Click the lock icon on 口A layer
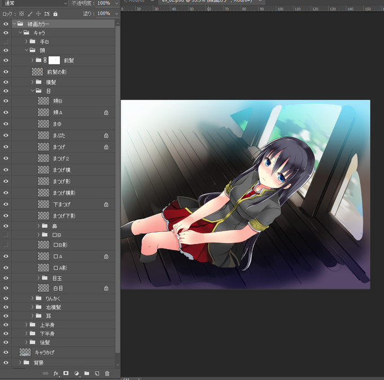Viewport: 384px width, 380px height. pyautogui.click(x=106, y=256)
